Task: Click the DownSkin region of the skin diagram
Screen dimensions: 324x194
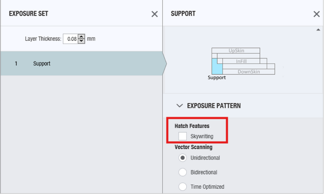Action: pos(249,71)
